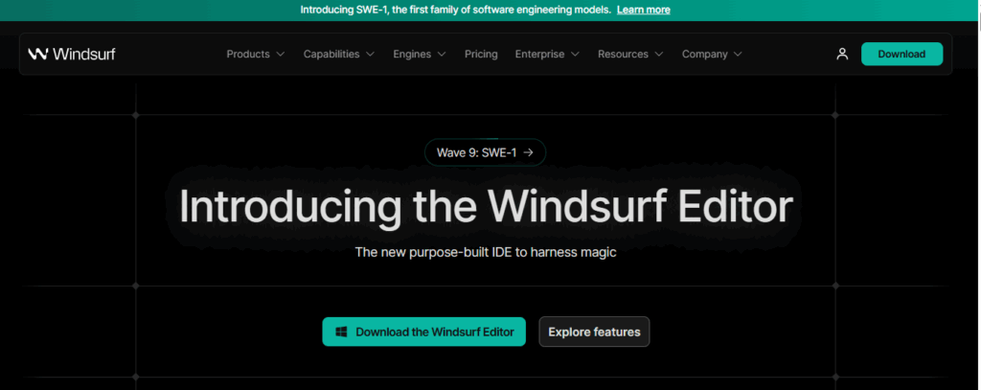
Task: Open the Enterprise dropdown
Action: coord(546,55)
